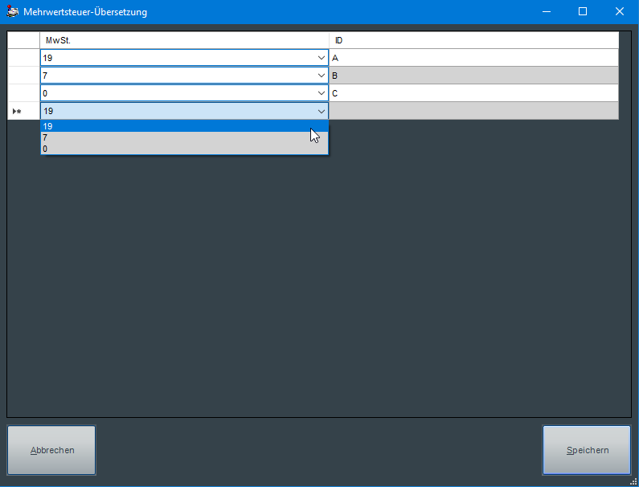The width and height of the screenshot is (639, 487).
Task: Maximize the Mehrwertsteuer-Übersetzung window
Action: [583, 12]
